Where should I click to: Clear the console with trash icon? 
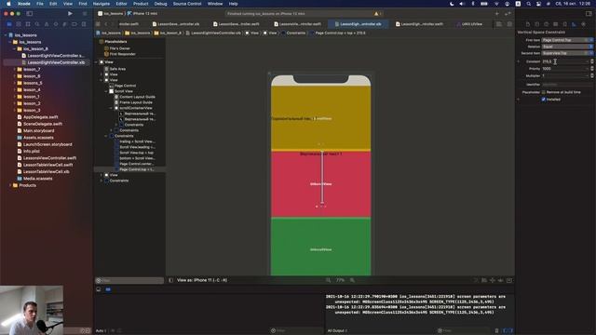coord(496,330)
